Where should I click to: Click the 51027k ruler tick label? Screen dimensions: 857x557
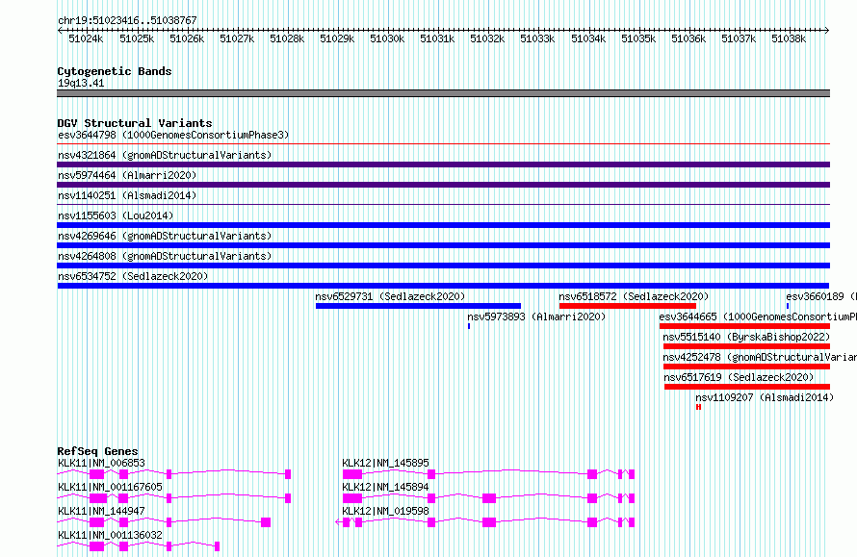(237, 38)
